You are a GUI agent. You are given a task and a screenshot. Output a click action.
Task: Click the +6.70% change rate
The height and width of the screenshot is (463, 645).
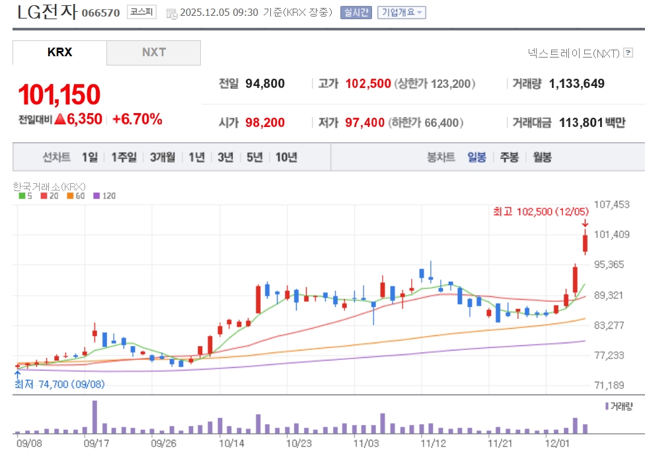(137, 119)
